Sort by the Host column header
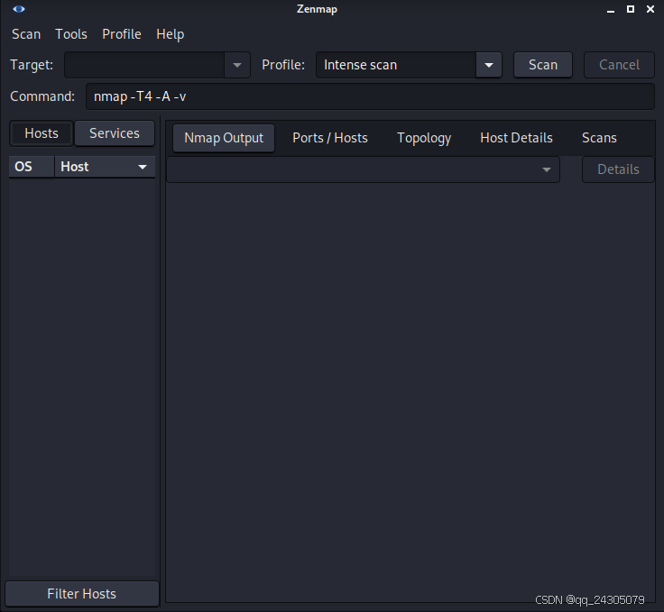Image resolution: width=664 pixels, height=612 pixels. click(x=105, y=167)
